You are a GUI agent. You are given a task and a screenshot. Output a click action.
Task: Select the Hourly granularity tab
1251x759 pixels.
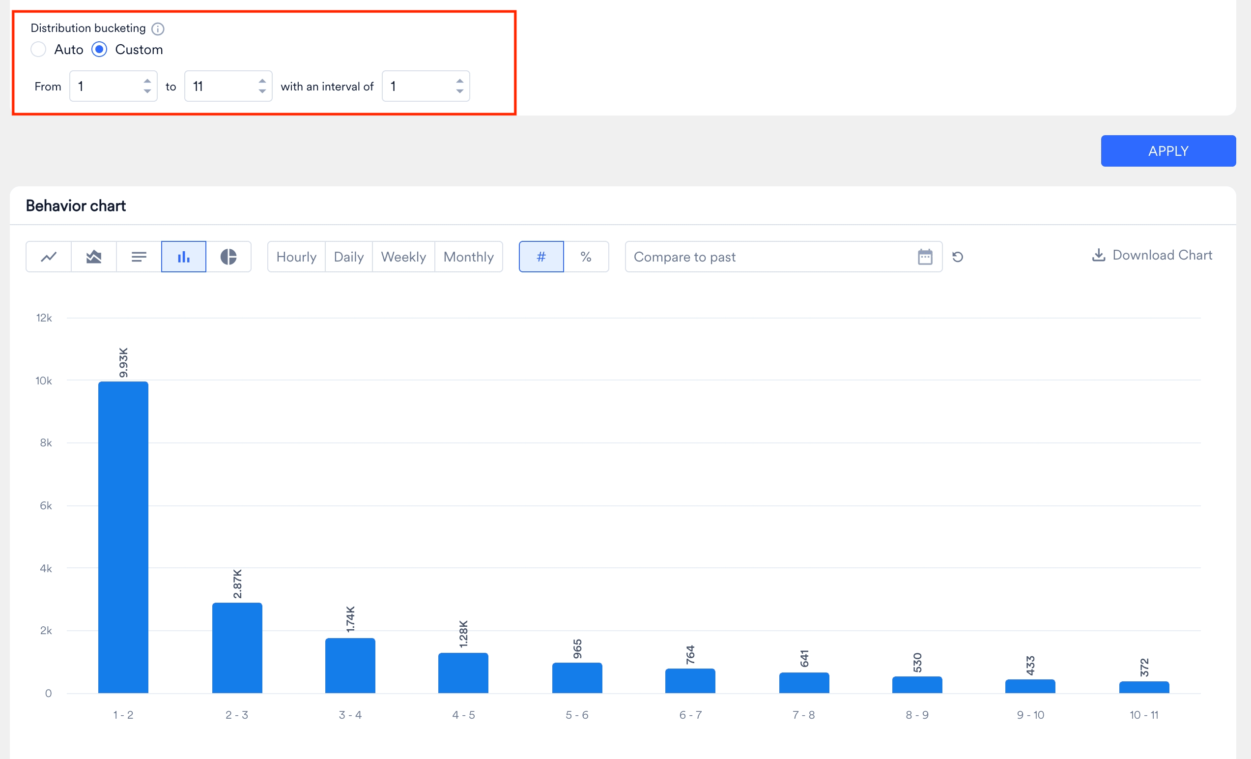296,257
